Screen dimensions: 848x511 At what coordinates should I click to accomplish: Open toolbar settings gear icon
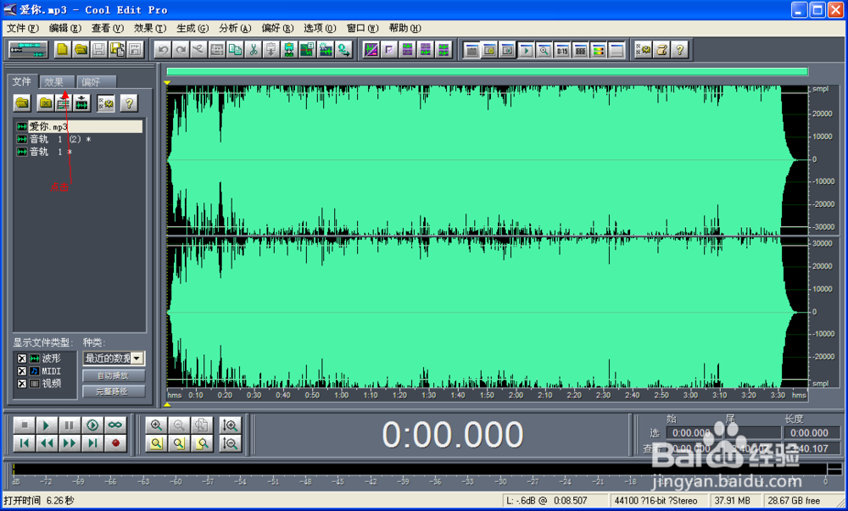coord(643,50)
